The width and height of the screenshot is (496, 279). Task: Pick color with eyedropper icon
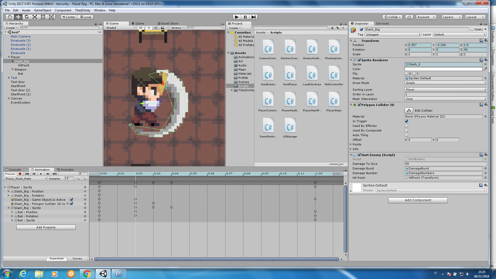click(485, 69)
